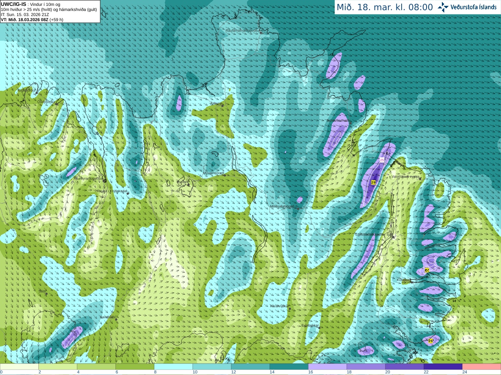Screen dimensions: 501x375
Task: Click the legend value 8
Action: coord(155,372)
